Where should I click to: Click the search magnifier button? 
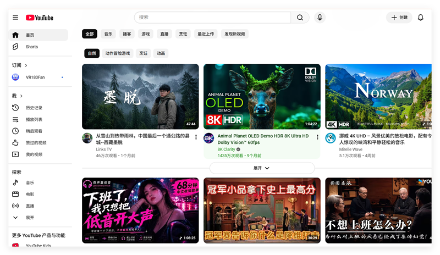(x=300, y=18)
